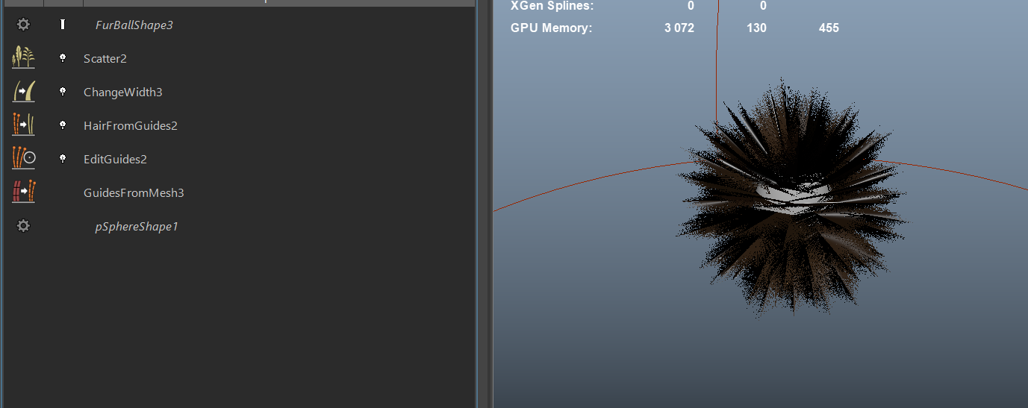Select the HairFromGuides2 label
The image size is (1028, 408).
point(130,126)
